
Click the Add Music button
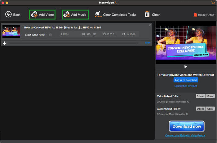point(75,15)
